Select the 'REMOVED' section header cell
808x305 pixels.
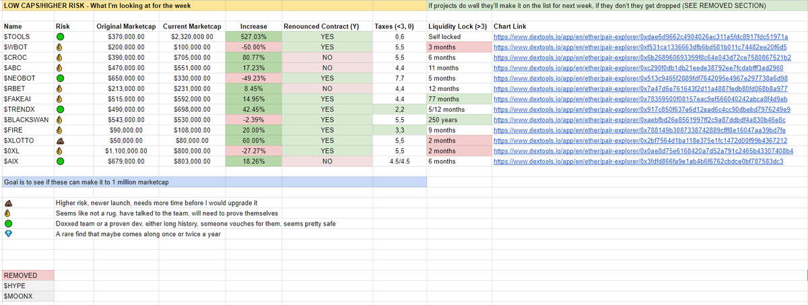click(28, 275)
